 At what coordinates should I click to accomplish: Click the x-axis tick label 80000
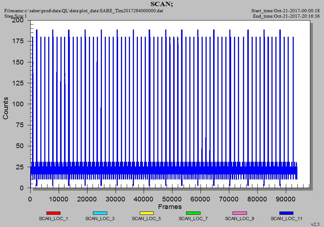(257, 199)
